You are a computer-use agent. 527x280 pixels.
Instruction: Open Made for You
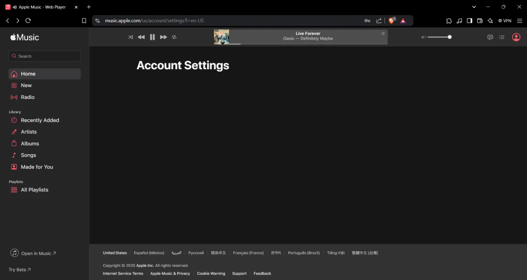(x=44, y=167)
